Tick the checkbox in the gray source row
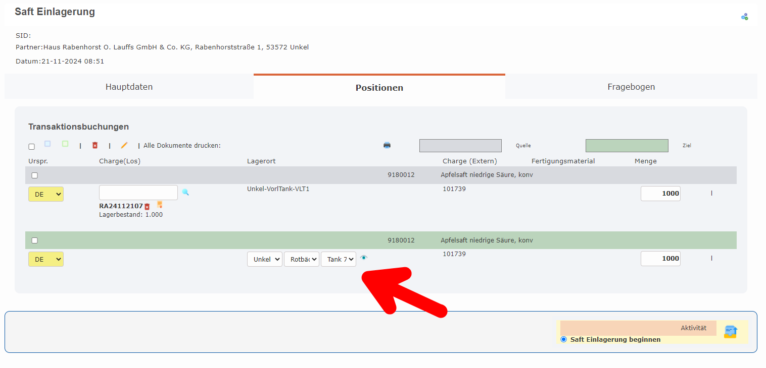The height and width of the screenshot is (368, 766). coord(34,175)
